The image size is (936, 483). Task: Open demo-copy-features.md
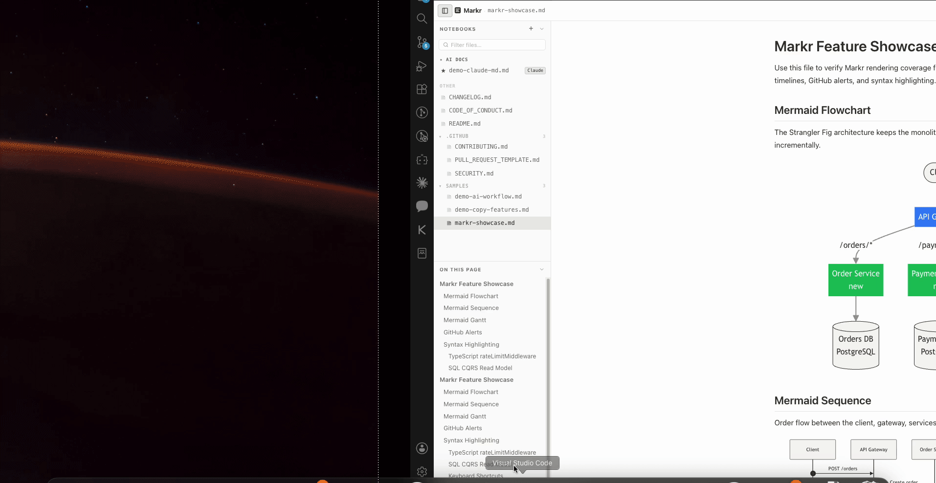click(492, 210)
